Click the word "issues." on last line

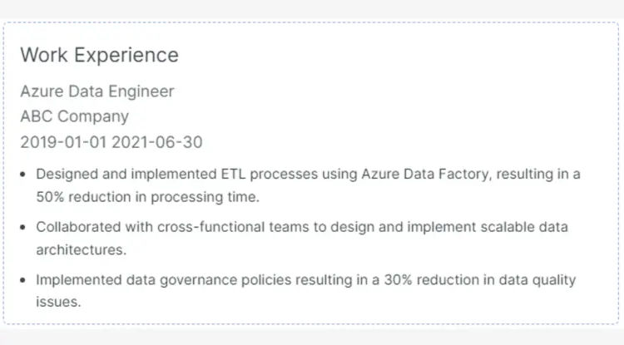coord(58,303)
